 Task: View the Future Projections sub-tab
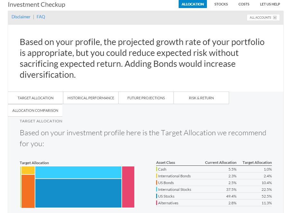point(146,98)
